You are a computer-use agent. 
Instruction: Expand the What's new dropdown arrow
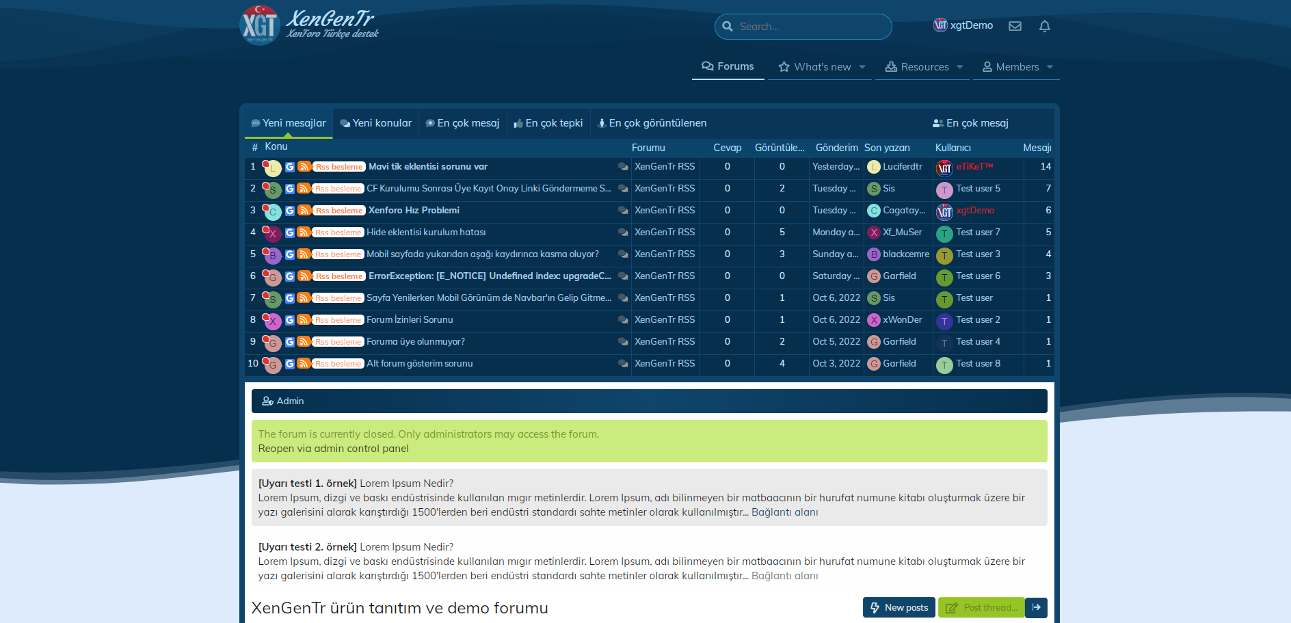click(x=862, y=67)
